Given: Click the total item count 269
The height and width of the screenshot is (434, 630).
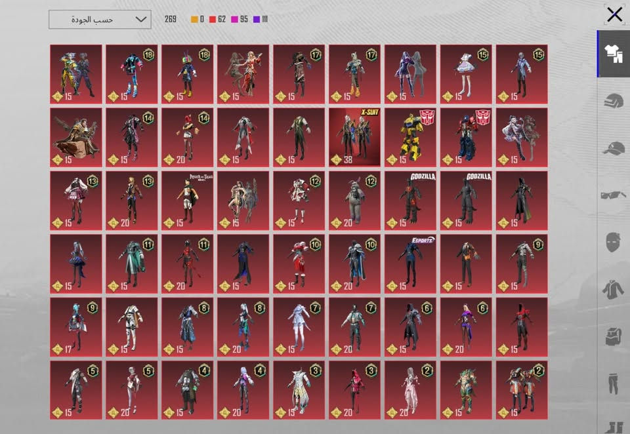Looking at the screenshot, I should (x=171, y=19).
